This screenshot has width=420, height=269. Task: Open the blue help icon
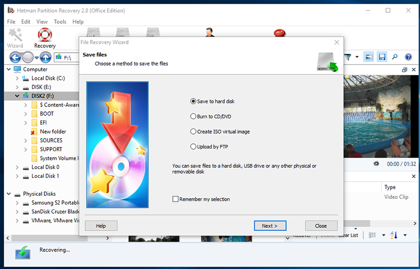[x=408, y=57]
